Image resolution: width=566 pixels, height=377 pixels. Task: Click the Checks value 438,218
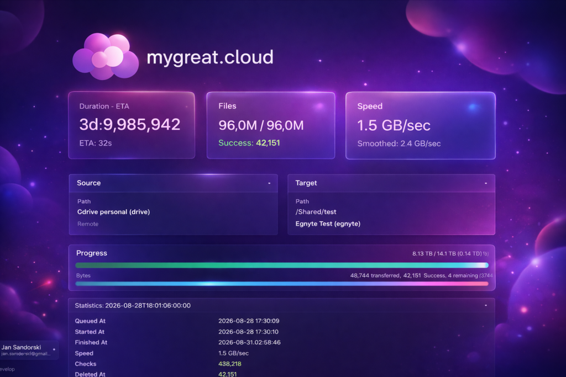[230, 364]
